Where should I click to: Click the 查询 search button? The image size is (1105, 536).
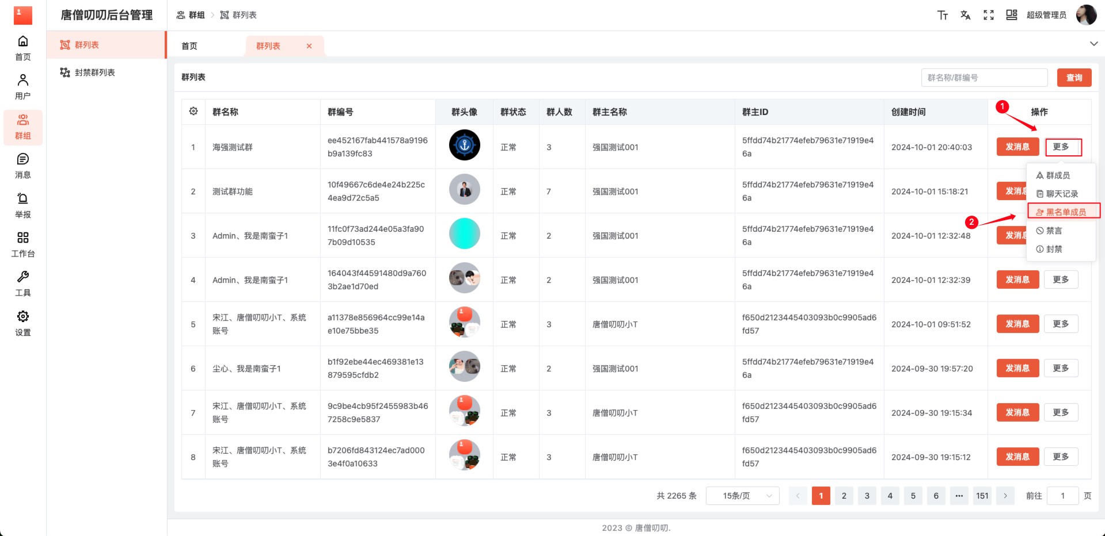pos(1073,77)
